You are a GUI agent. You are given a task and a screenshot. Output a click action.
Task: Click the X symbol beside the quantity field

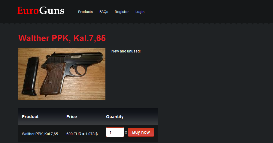[126, 133]
